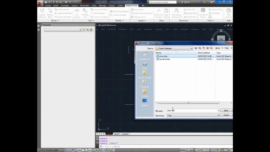Sort by the Name column header
Viewport: 270px width, 152px height.
tap(176, 53)
